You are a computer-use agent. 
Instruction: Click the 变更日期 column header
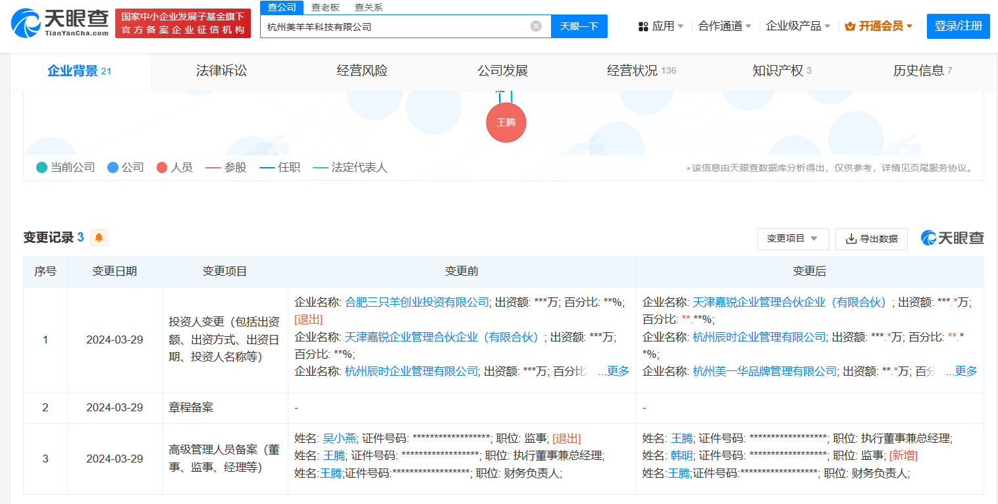tap(115, 272)
